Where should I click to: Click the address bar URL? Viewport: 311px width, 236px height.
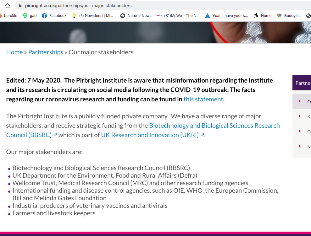tap(78, 6)
